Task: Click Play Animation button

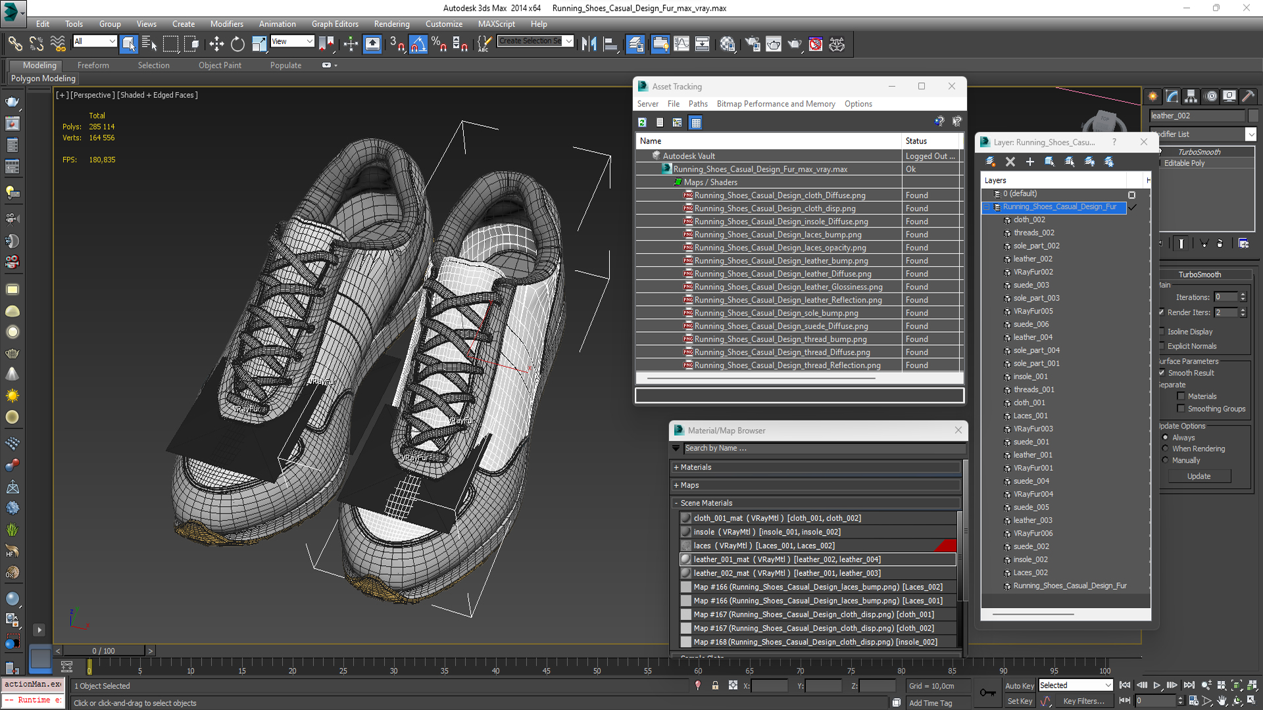Action: (x=1157, y=686)
